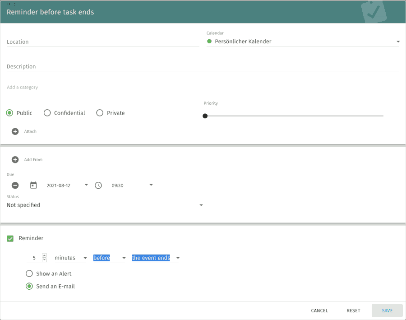The image size is (406, 320).
Task: Click the Attach plus icon
Action: [x=15, y=131]
